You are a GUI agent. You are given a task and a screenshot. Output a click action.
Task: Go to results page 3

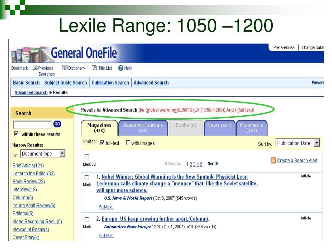(x=194, y=164)
